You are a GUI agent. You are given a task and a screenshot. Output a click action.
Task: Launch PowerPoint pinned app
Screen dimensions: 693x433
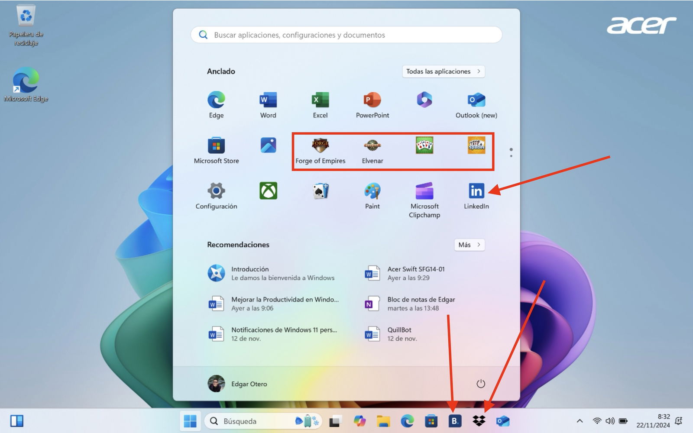[x=372, y=105]
